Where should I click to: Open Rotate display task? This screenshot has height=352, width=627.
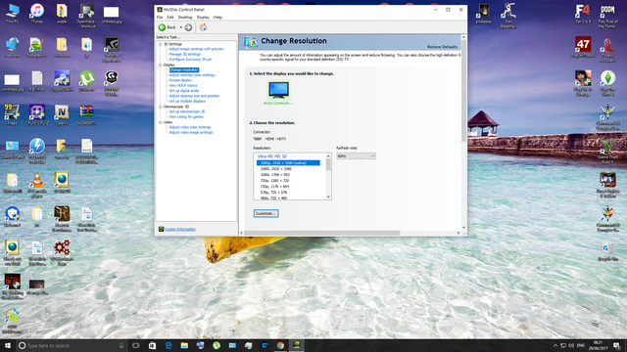click(180, 80)
